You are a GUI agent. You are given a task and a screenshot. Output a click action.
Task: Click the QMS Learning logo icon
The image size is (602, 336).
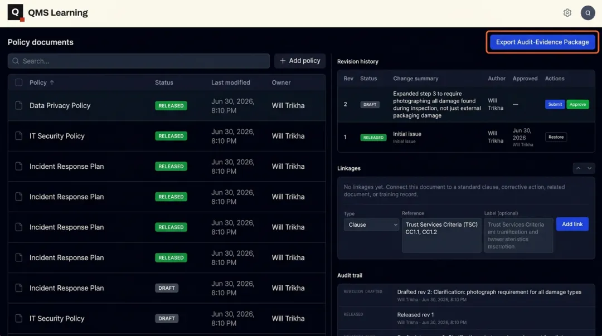click(x=16, y=13)
